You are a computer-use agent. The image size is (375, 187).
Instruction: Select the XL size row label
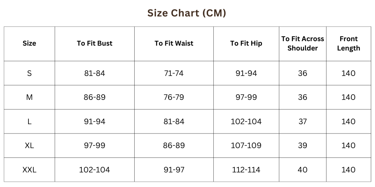click(29, 145)
